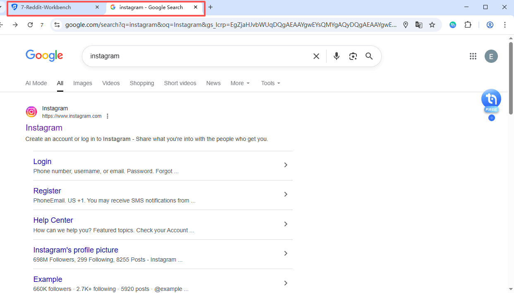Open the Register result link
The image size is (514, 293).
(47, 191)
